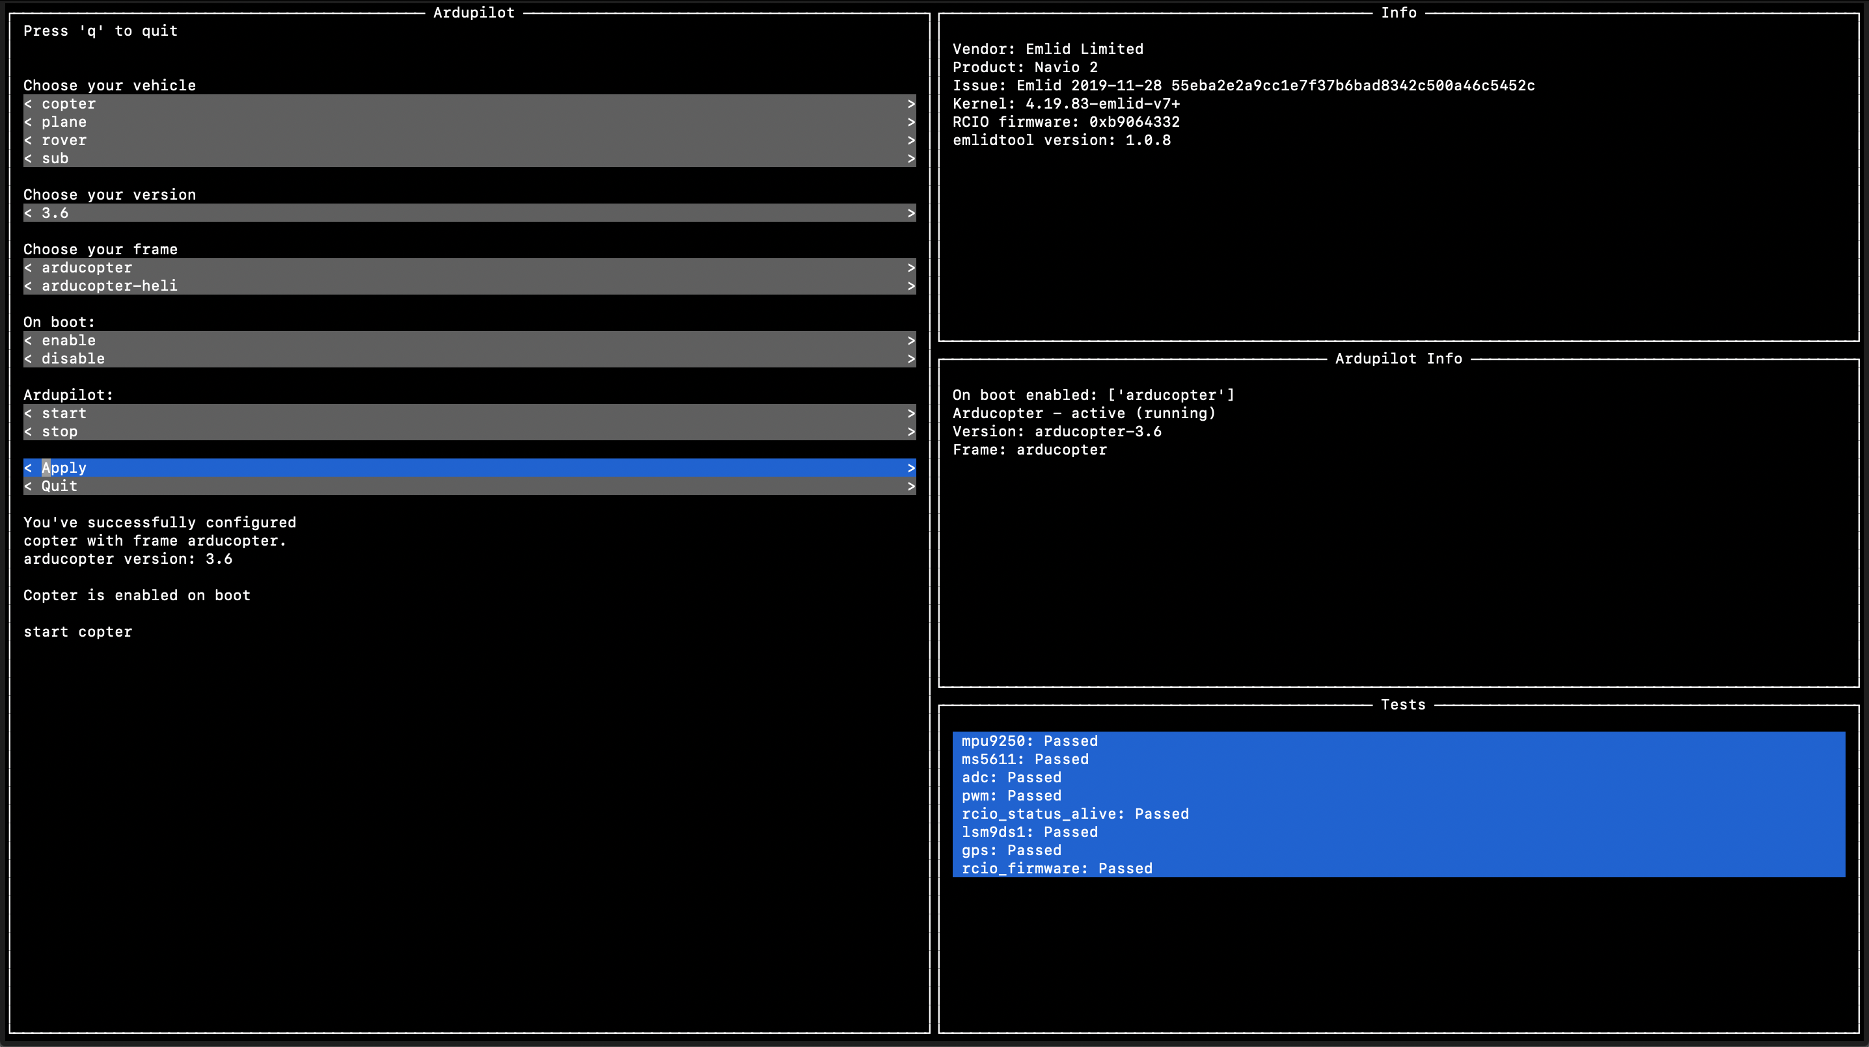Click the Choose your vehicle heading

pyautogui.click(x=109, y=86)
